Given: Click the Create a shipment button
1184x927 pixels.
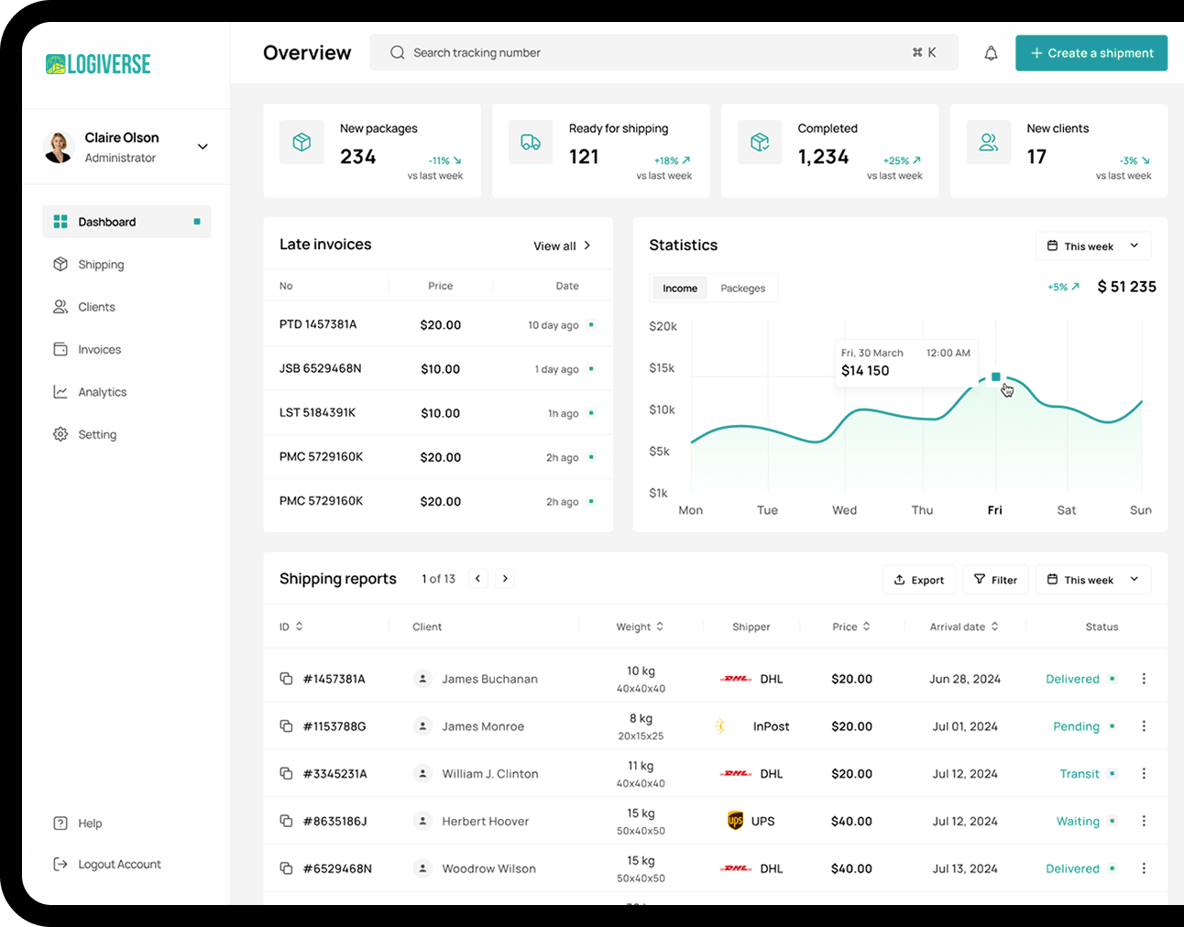Looking at the screenshot, I should (1091, 53).
